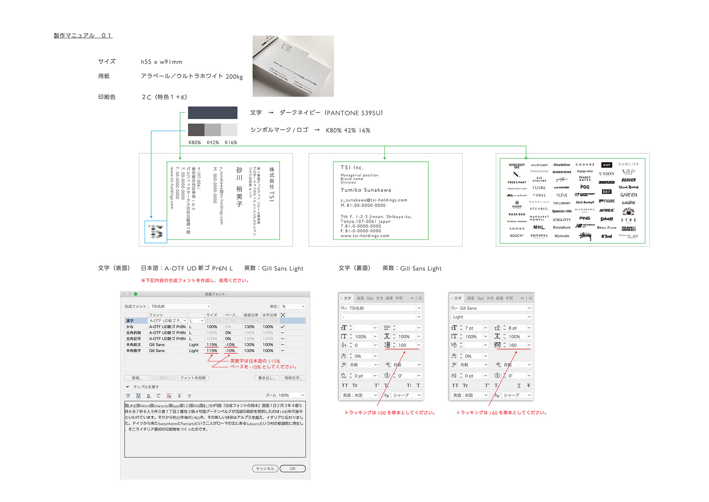Click Small Caps Tr icon in TSI名刺 panel

[x=355, y=385]
